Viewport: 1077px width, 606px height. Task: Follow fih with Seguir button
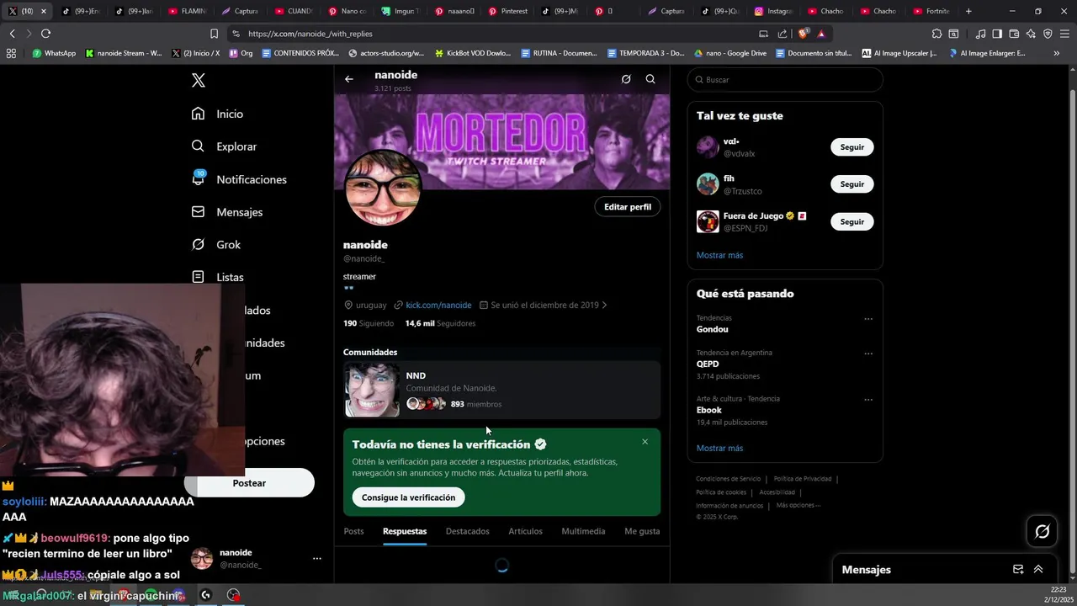tap(852, 184)
